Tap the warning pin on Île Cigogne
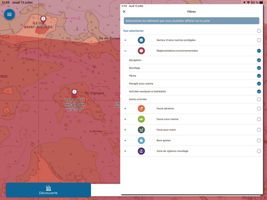The image size is (267, 200). click(74, 92)
